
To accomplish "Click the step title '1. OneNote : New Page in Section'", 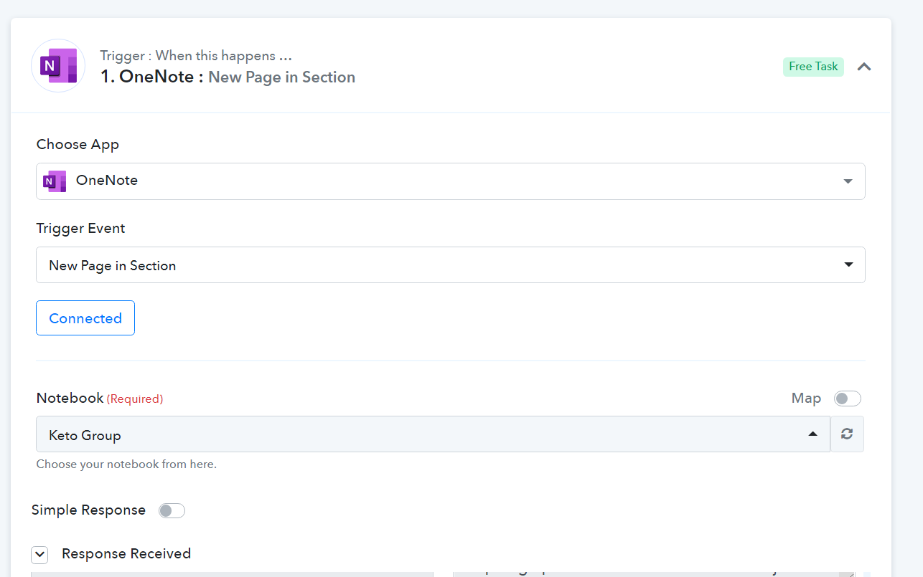I will pyautogui.click(x=228, y=77).
